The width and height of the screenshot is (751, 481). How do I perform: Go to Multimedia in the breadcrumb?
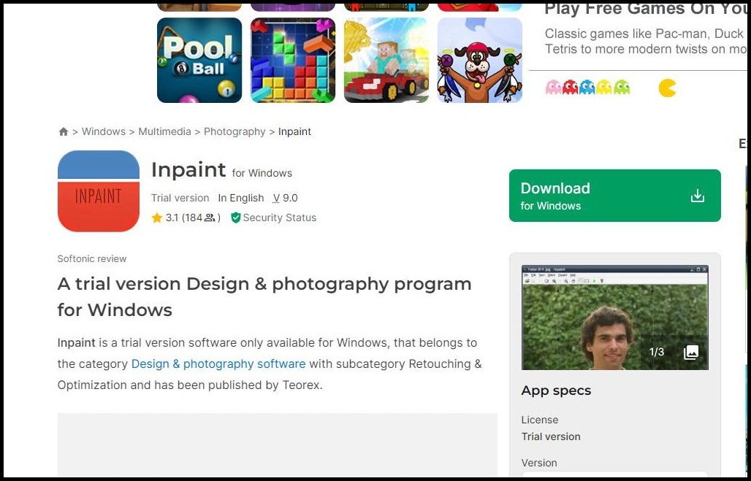coord(164,131)
